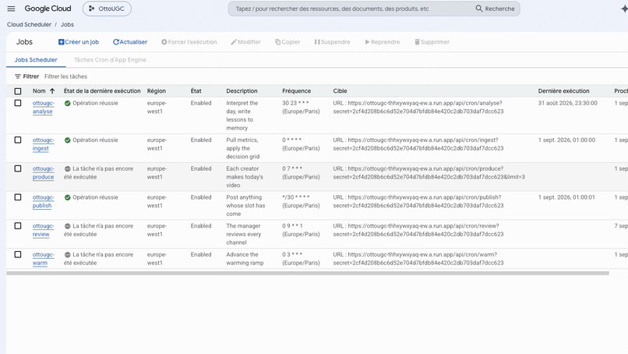
Task: Click the Région column header
Action: (156, 91)
